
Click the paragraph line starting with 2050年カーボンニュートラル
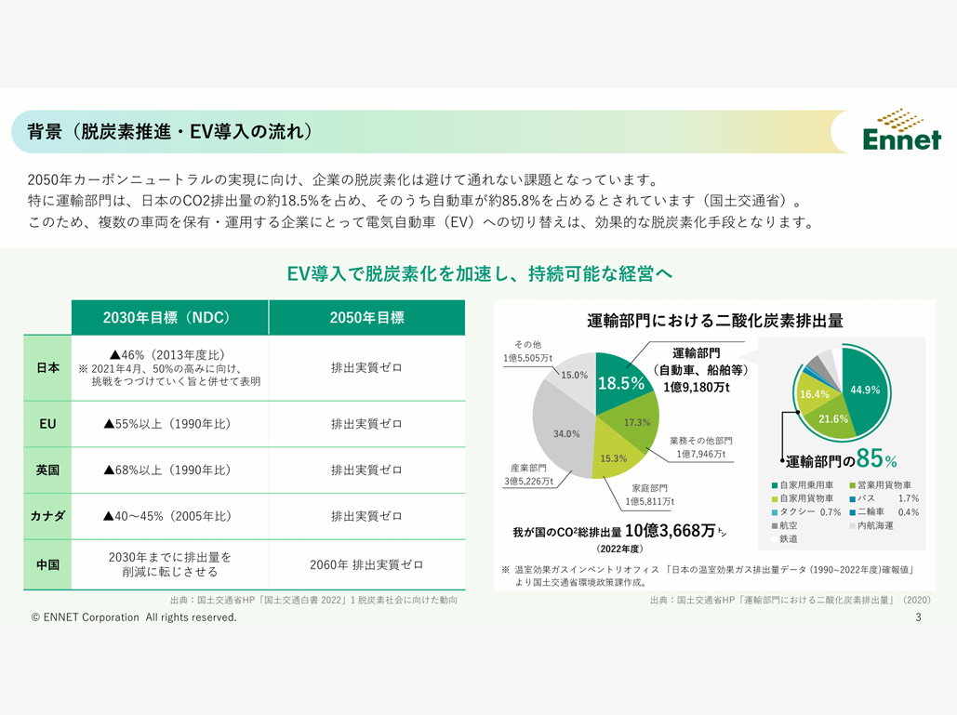pos(343,180)
